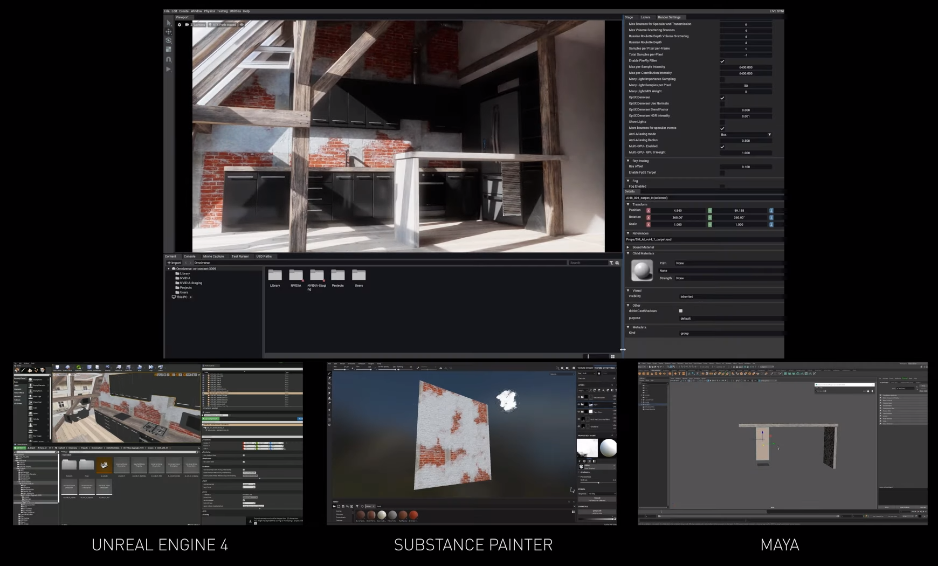This screenshot has height=566, width=938.
Task: Click the play simulation arrow icon
Action: click(x=169, y=69)
